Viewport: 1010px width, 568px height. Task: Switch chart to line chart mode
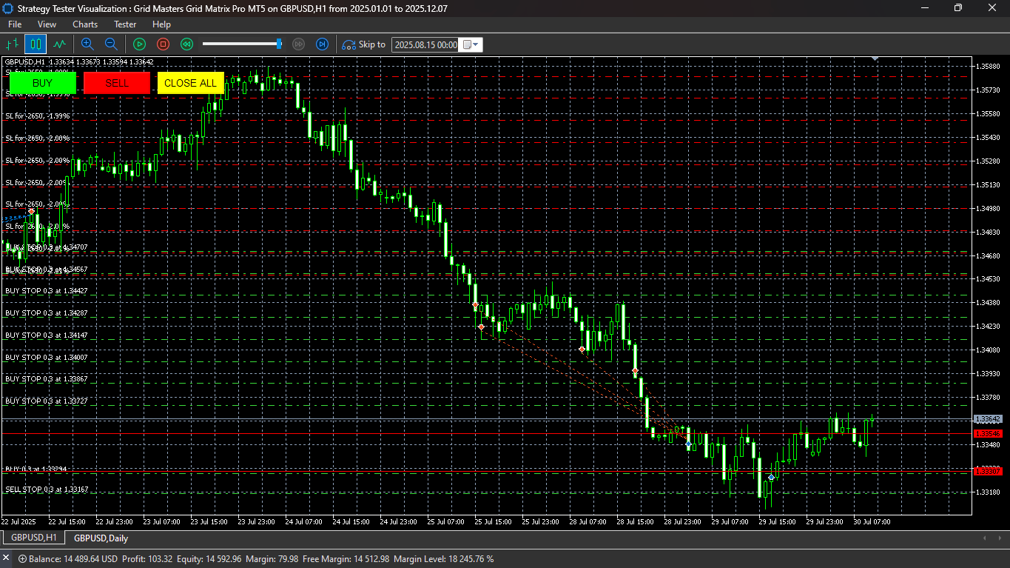pyautogui.click(x=59, y=44)
